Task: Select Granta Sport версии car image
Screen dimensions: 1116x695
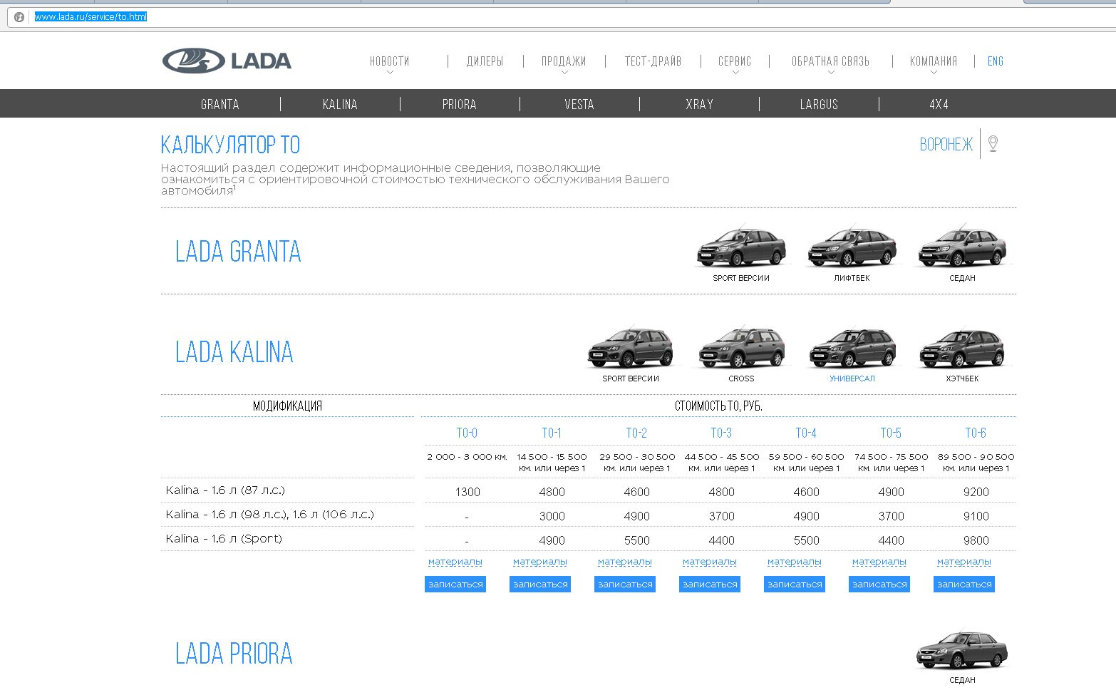Action: [x=741, y=247]
